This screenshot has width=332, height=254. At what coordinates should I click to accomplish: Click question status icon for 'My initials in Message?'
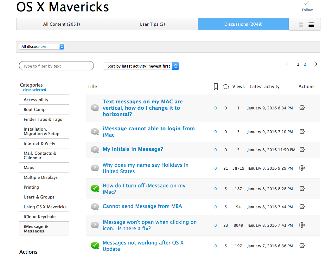pos(95,150)
